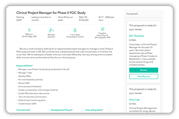179x119 pixels.
Task: Click the Office in Cambridge, MA label
Action: 29,35
